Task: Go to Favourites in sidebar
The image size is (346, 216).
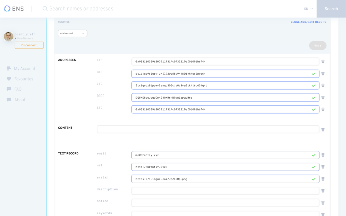Action: coord(23,79)
